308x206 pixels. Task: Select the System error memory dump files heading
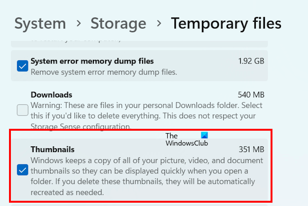click(x=92, y=61)
